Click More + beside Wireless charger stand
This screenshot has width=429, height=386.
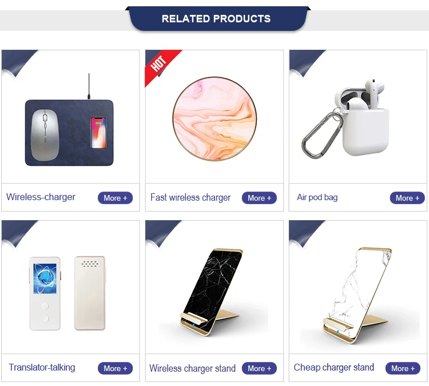[259, 368]
